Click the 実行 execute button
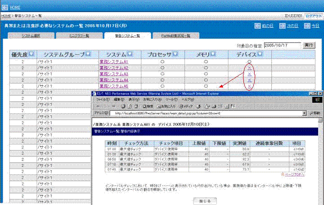Image resolution: width=324 pixels, height=205 pixels. [309, 45]
